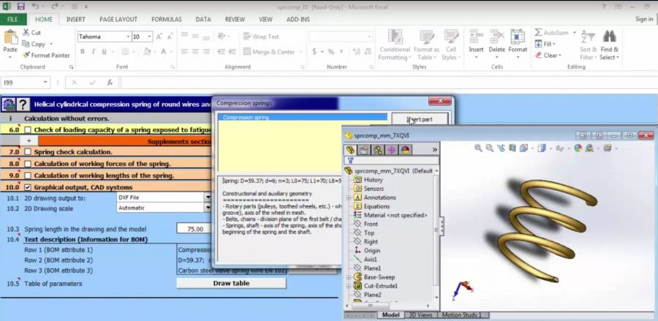Viewport: 658px width, 321px height.
Task: Expand Base-Sweep node in feature tree
Action: 349,277
